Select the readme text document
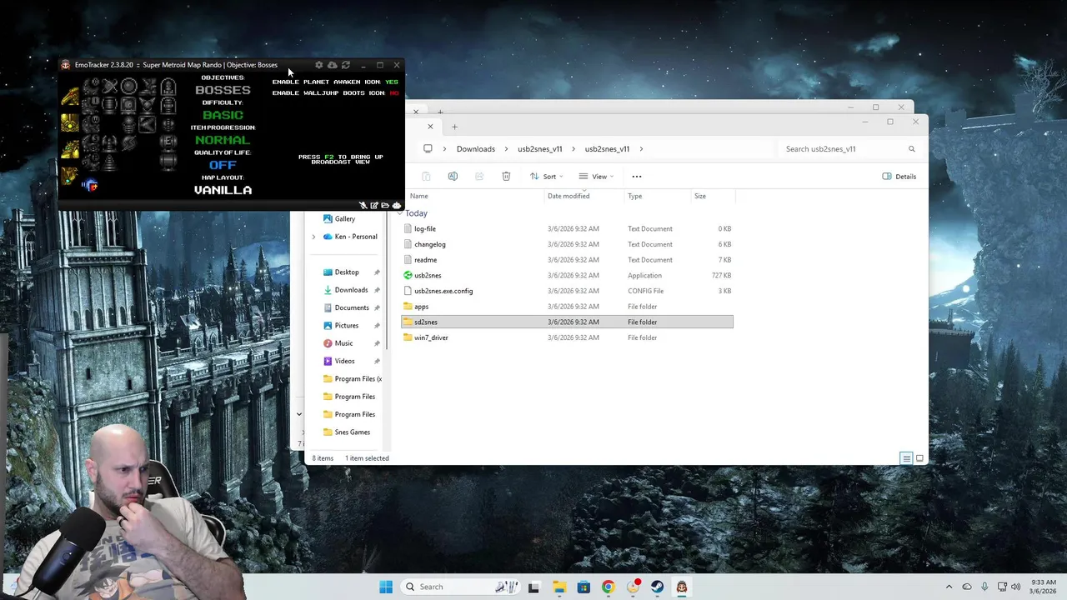 pos(567,260)
